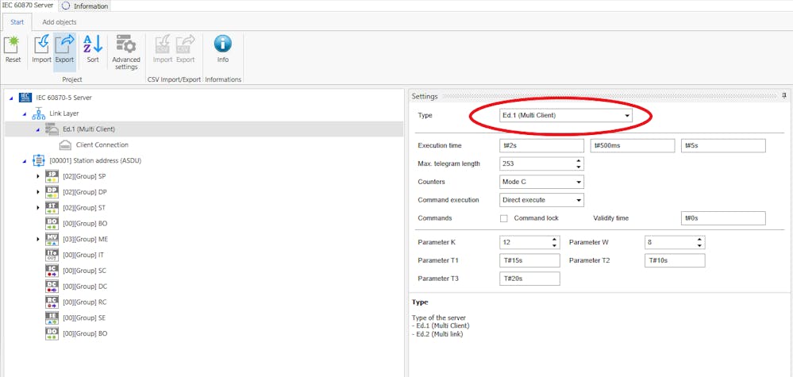Viewport: 793px width, 377px height.
Task: Click the Ed.1 (Multi Client) server icon
Action: pyautogui.click(x=51, y=129)
